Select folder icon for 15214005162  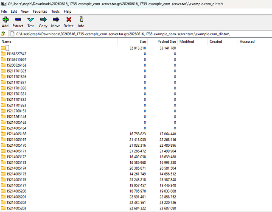point(3,122)
